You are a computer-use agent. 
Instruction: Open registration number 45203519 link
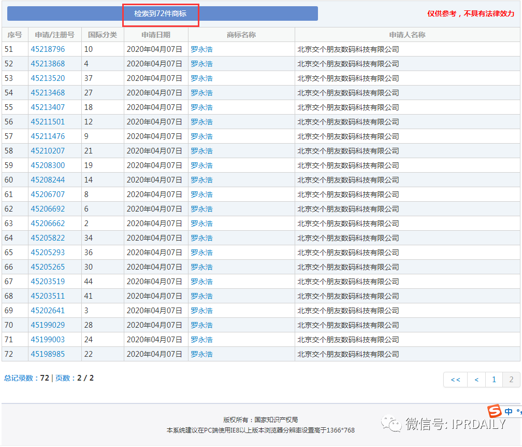(48, 282)
